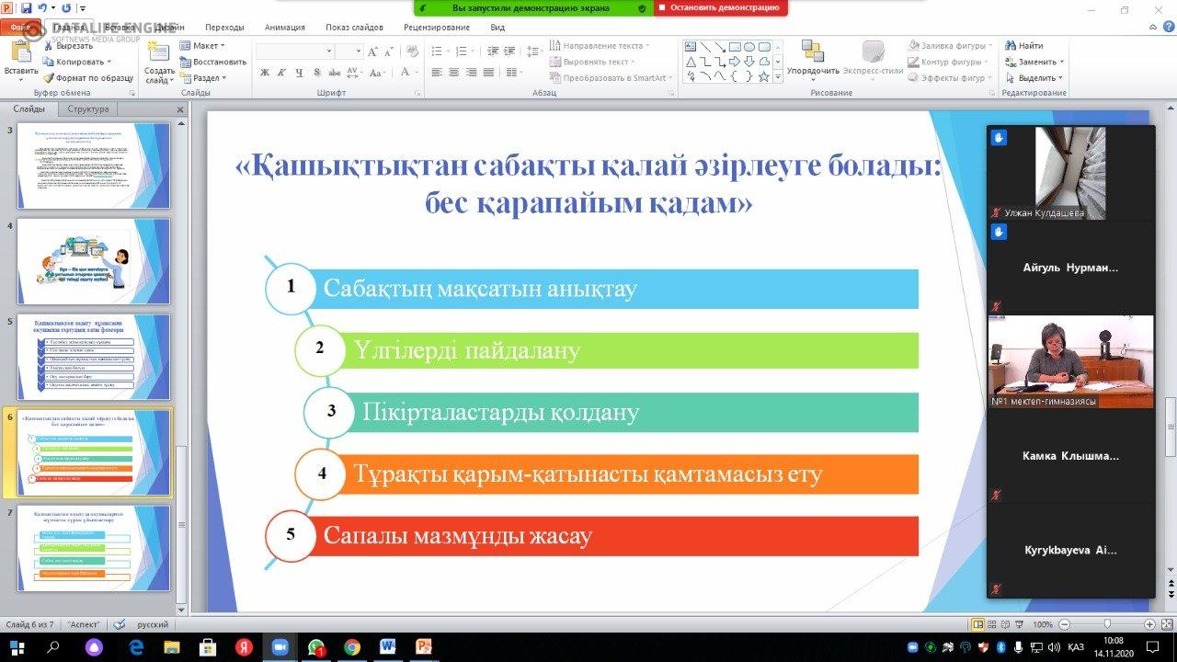Open the Animation (Анимация) ribbon tab
Screen dimensions: 1177x662
point(284,28)
